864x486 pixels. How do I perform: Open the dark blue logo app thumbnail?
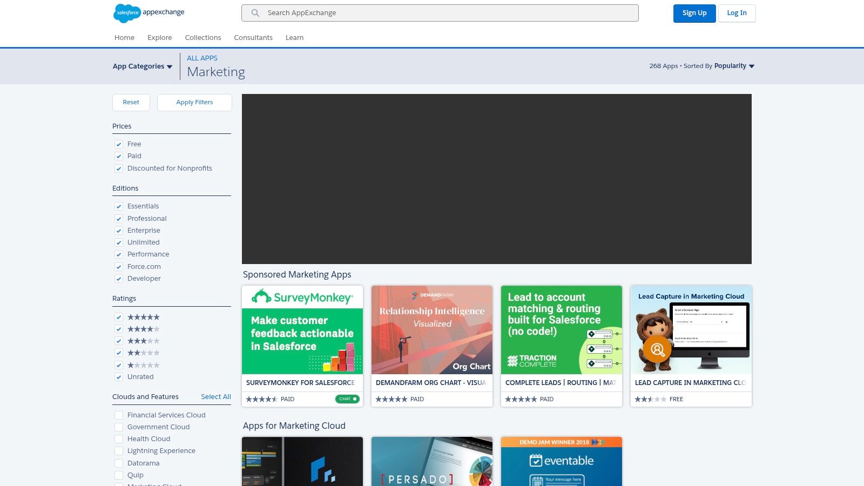pos(302,462)
